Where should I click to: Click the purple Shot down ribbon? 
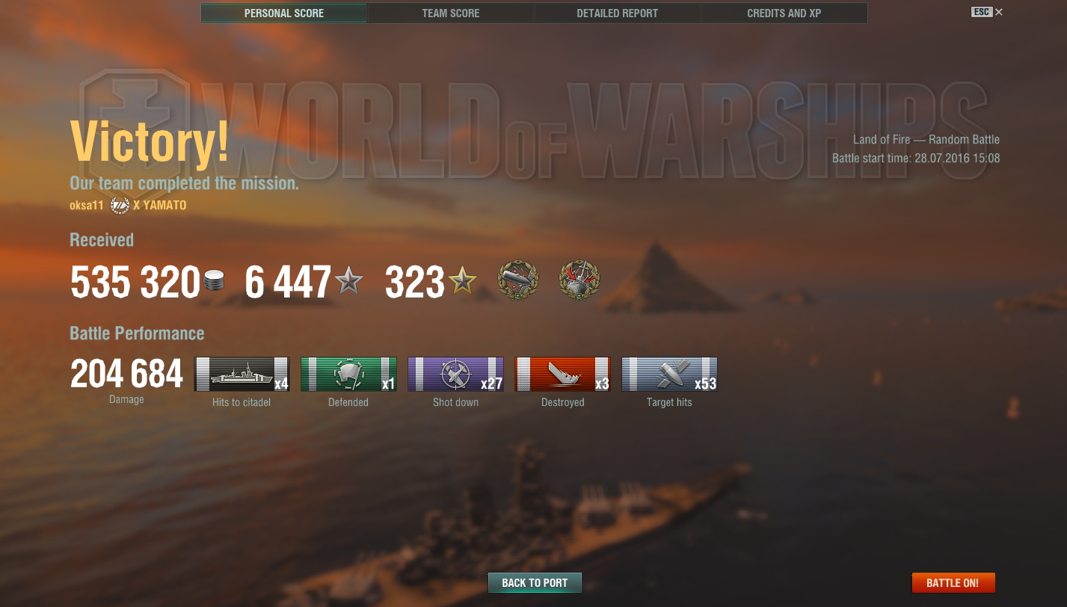(x=455, y=374)
